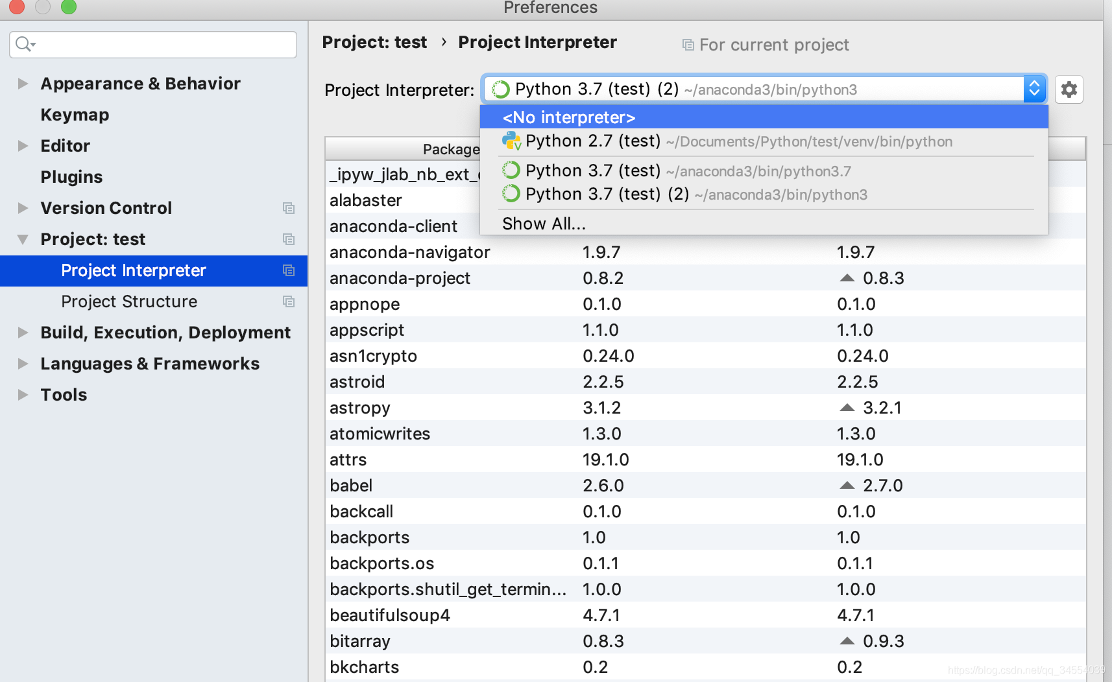Click version 19.1.0 of attrs
Screen dimensions: 1112x682
605,460
